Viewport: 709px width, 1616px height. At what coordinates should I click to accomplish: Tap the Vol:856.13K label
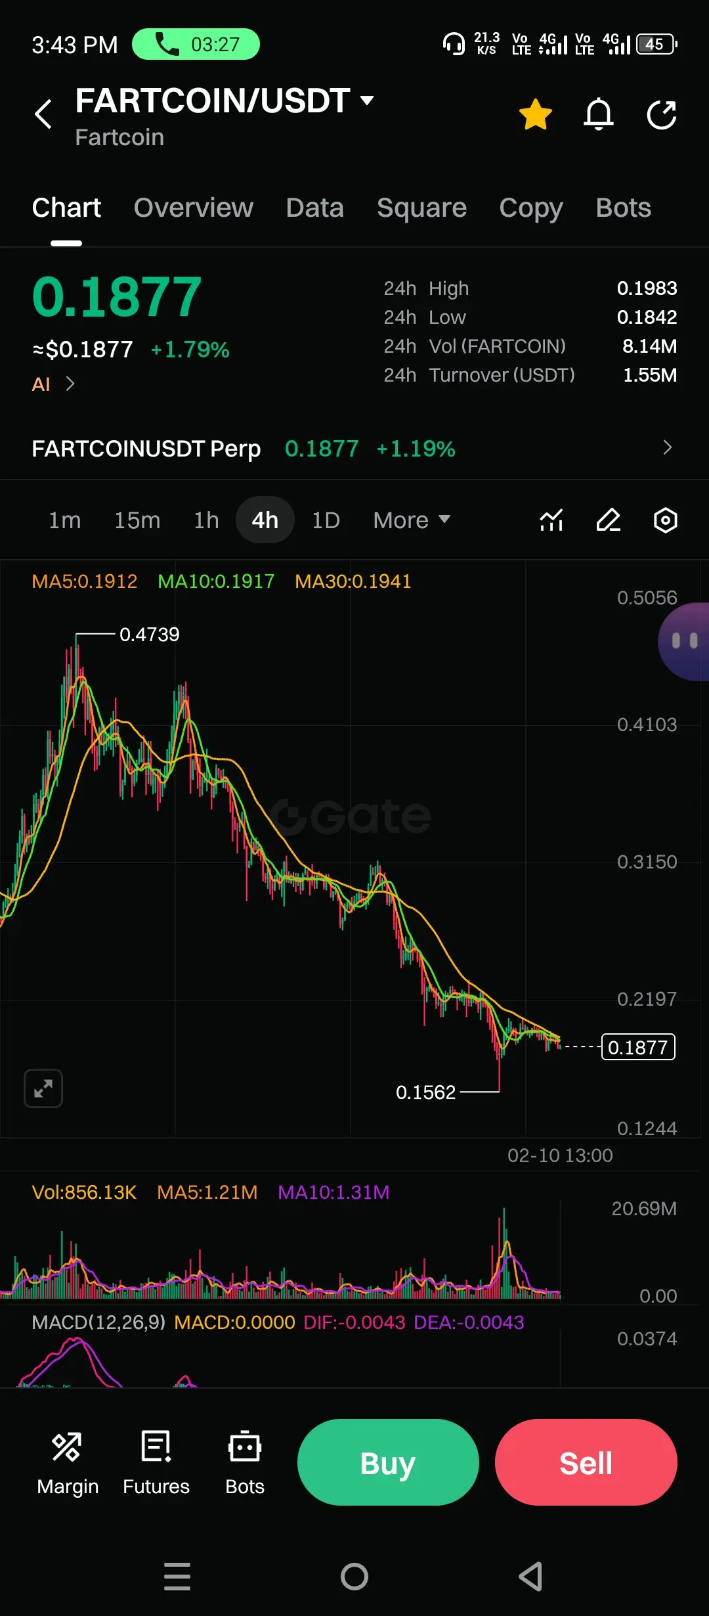84,1192
